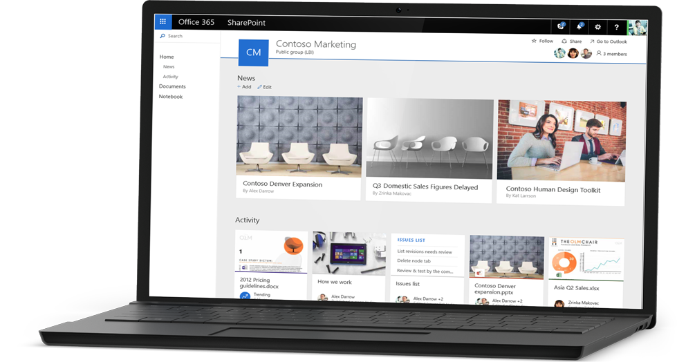Open the settings gear
The height and width of the screenshot is (362, 677).
pyautogui.click(x=597, y=27)
